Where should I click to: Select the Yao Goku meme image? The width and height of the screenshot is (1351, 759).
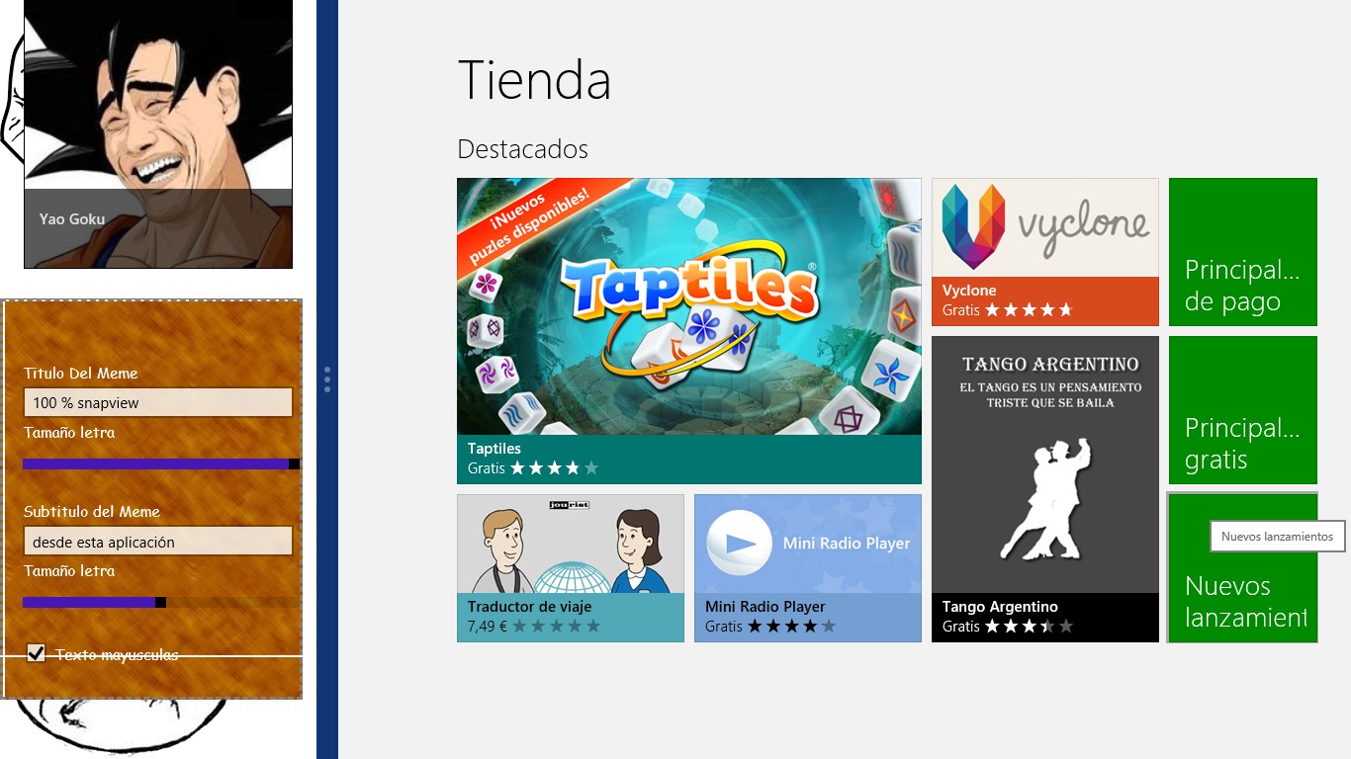click(158, 133)
